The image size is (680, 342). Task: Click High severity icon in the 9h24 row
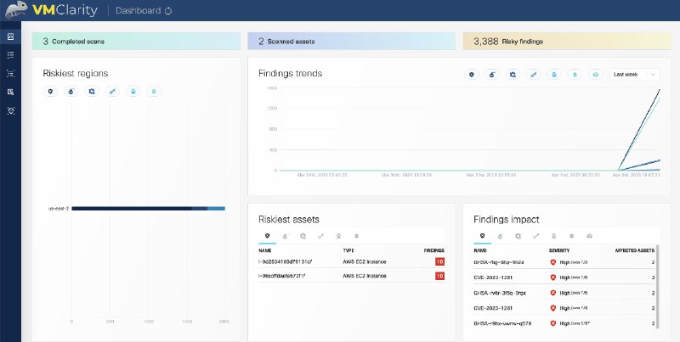click(x=553, y=262)
